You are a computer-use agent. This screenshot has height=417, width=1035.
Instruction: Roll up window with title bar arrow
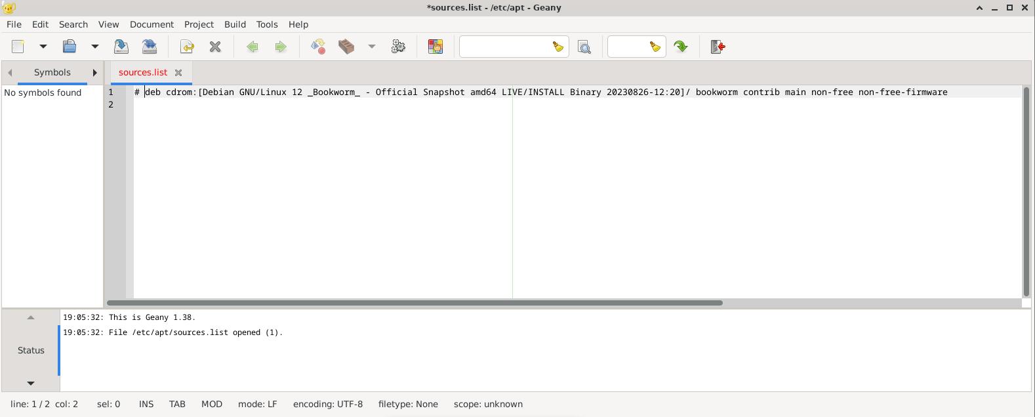coord(979,8)
